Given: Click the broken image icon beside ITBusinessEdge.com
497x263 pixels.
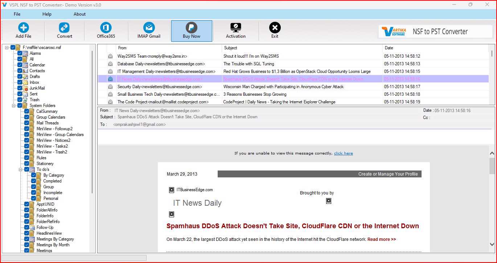Looking at the screenshot, I should click(172, 190).
